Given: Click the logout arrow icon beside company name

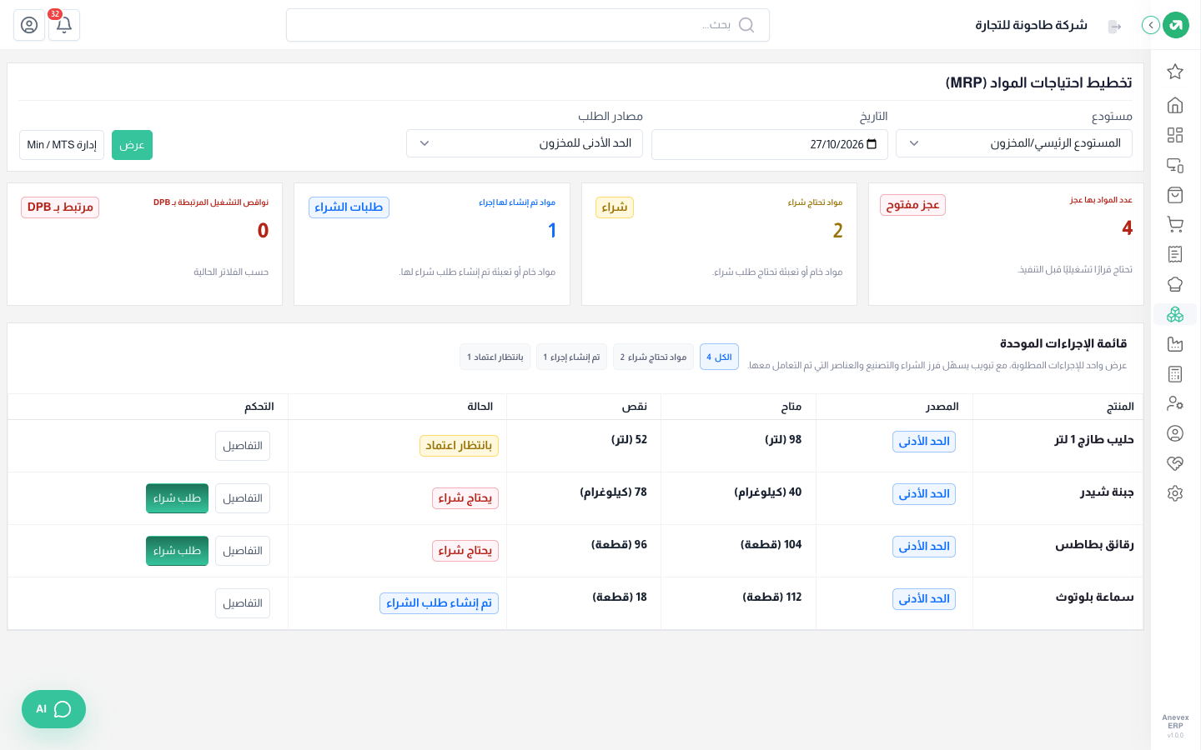Looking at the screenshot, I should (1114, 27).
